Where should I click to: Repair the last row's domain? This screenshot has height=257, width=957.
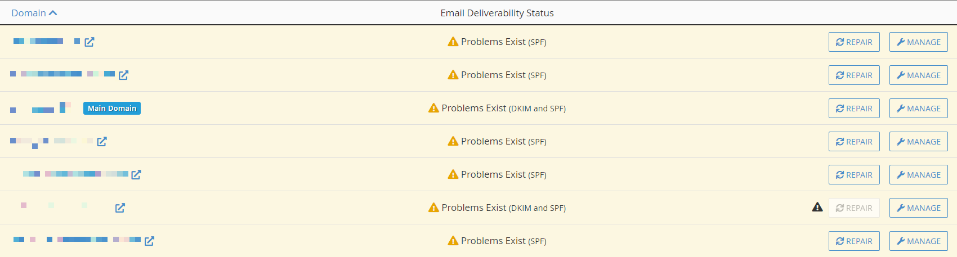[854, 241]
